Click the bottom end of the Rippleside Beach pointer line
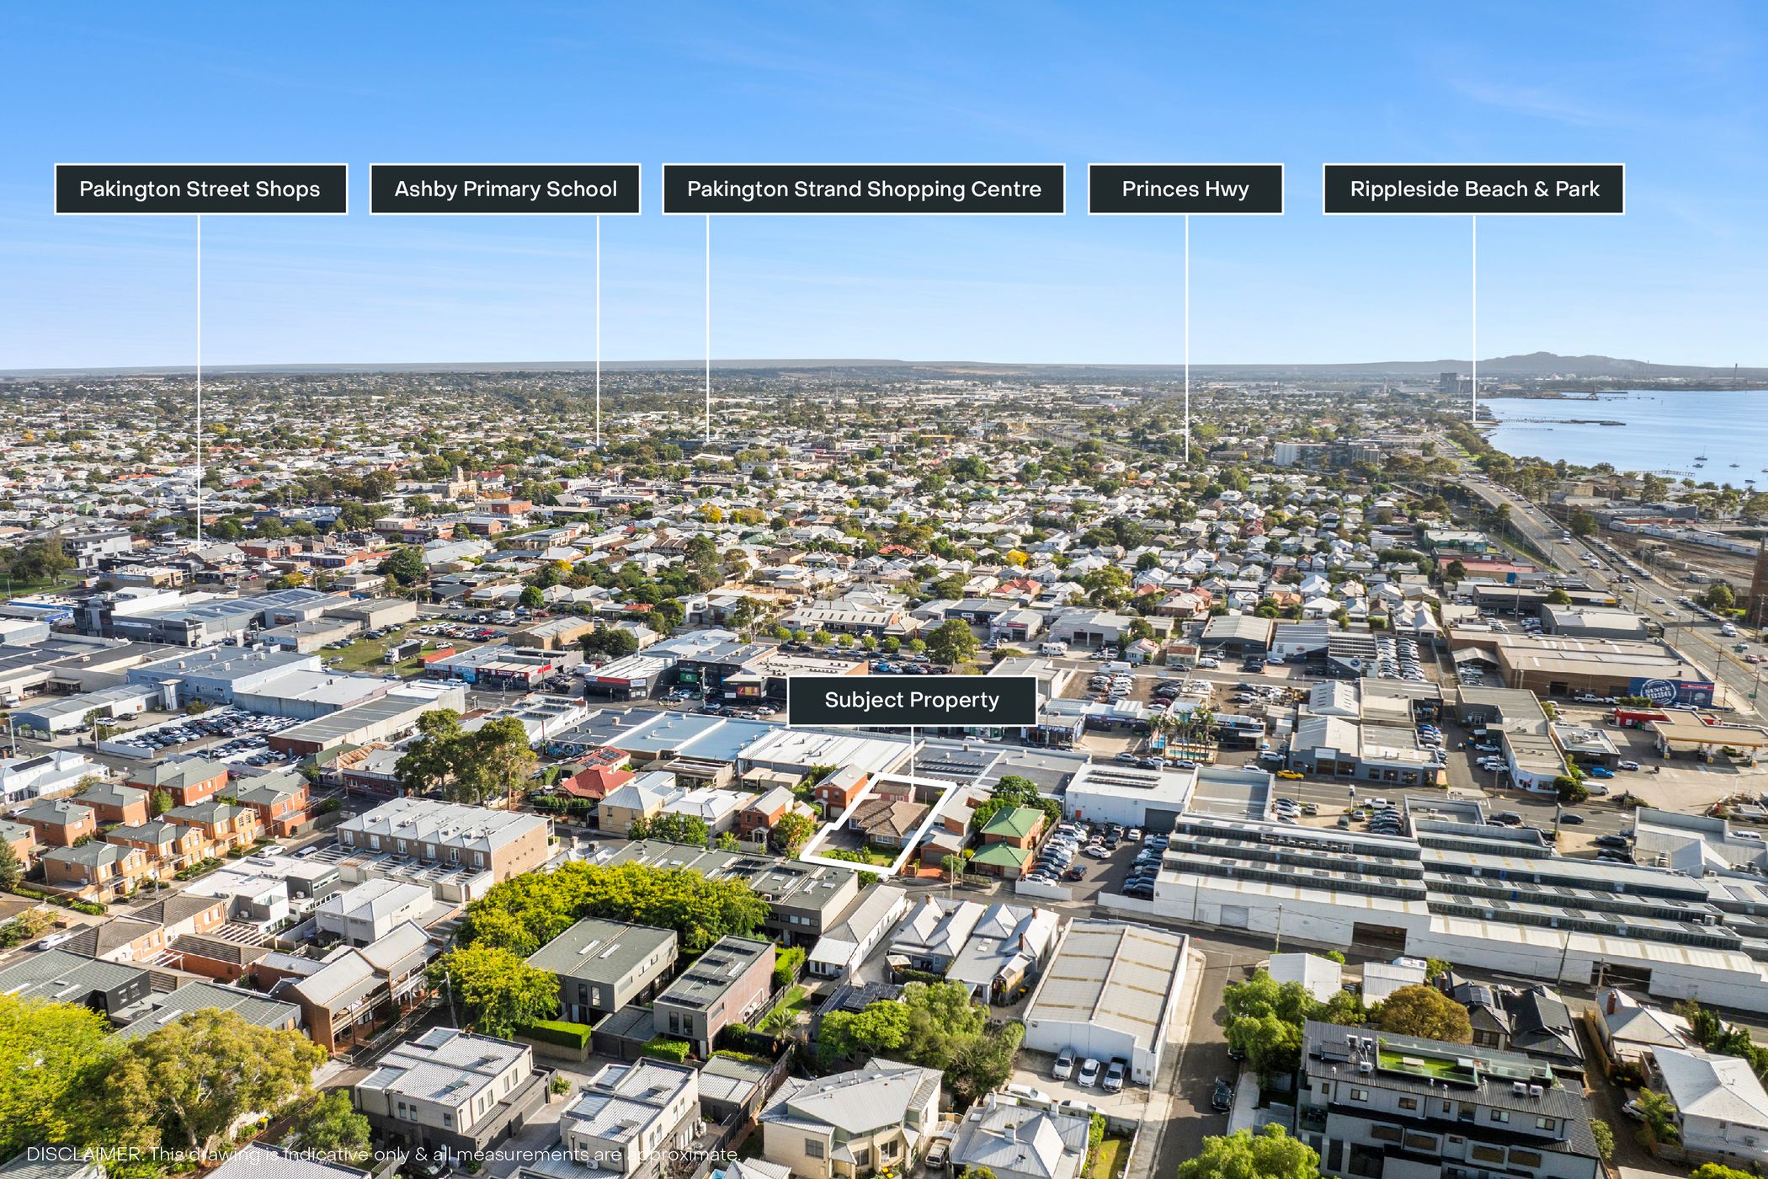1768x1179 pixels. click(x=1474, y=419)
